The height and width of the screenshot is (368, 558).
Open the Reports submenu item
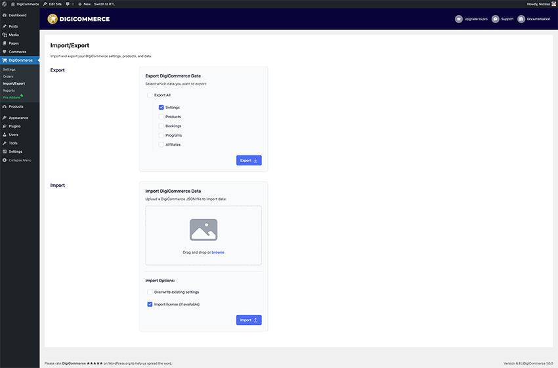click(x=9, y=91)
